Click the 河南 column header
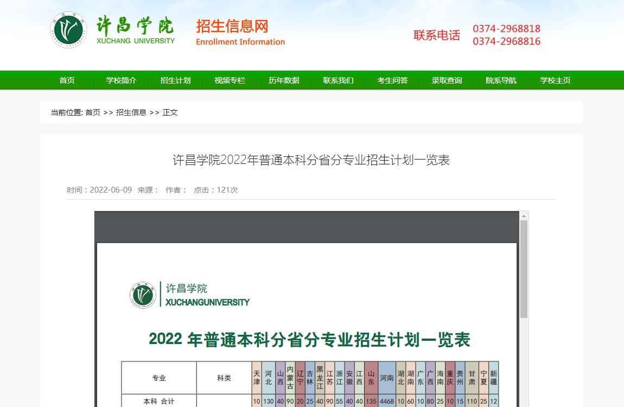 point(386,378)
